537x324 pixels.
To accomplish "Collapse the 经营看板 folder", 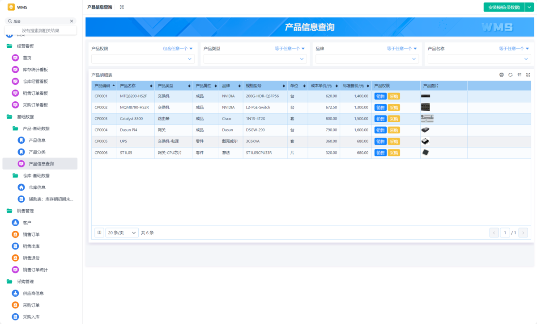I will pyautogui.click(x=9, y=46).
